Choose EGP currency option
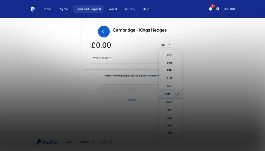Image resolution: width=265 pixels, height=151 pixels. click(170, 55)
